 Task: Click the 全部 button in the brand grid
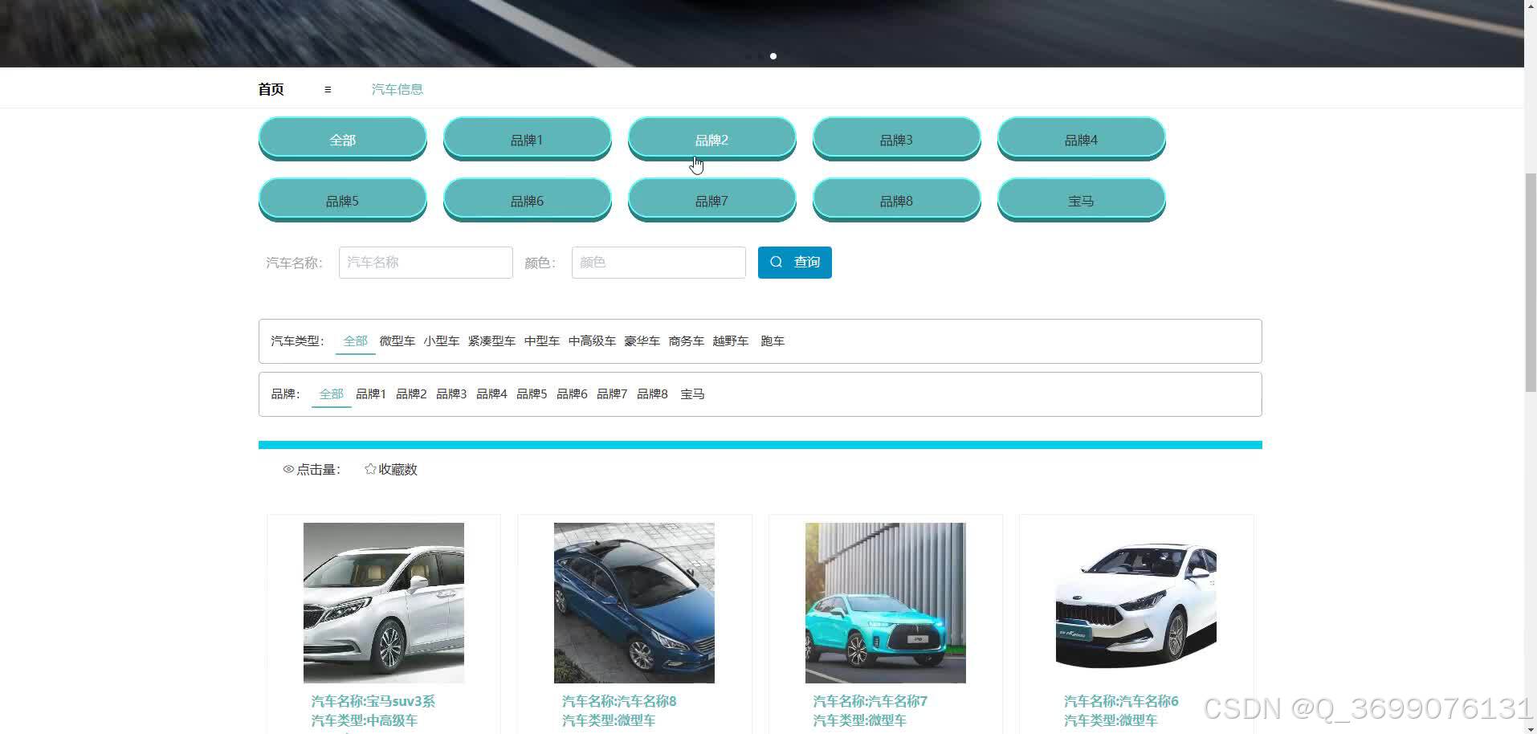pos(342,139)
